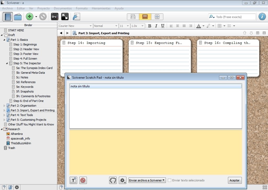Viewport: 268px width, 190px height.
Task: Select nota sin título in Scratch Pad list
Action: (155, 86)
